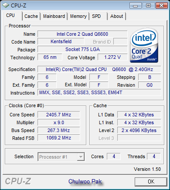Screen dimensions: 170x190
Task: Click the Core Voltage value 1.272 V
Action: [x=112, y=57]
